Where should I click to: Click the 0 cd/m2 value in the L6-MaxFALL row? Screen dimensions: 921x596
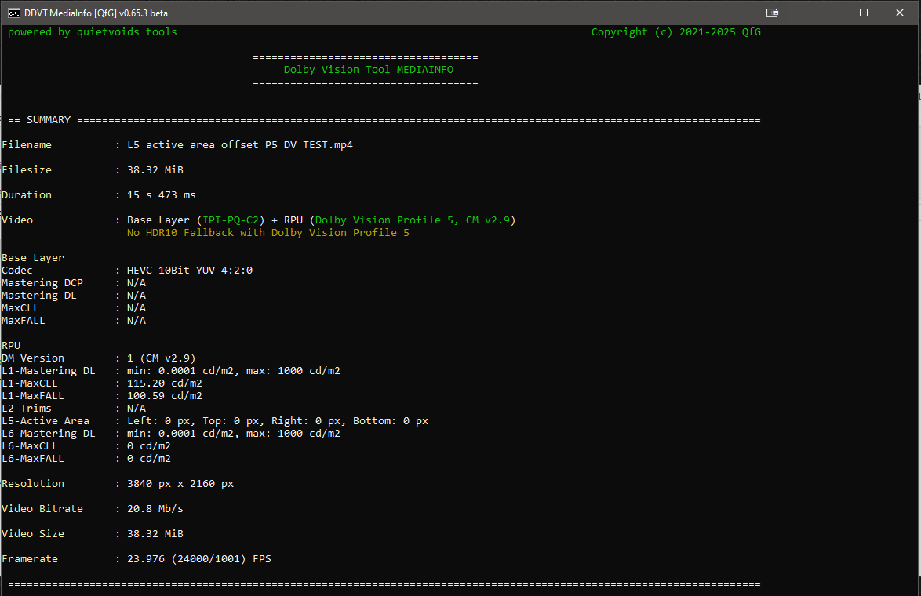149,459
